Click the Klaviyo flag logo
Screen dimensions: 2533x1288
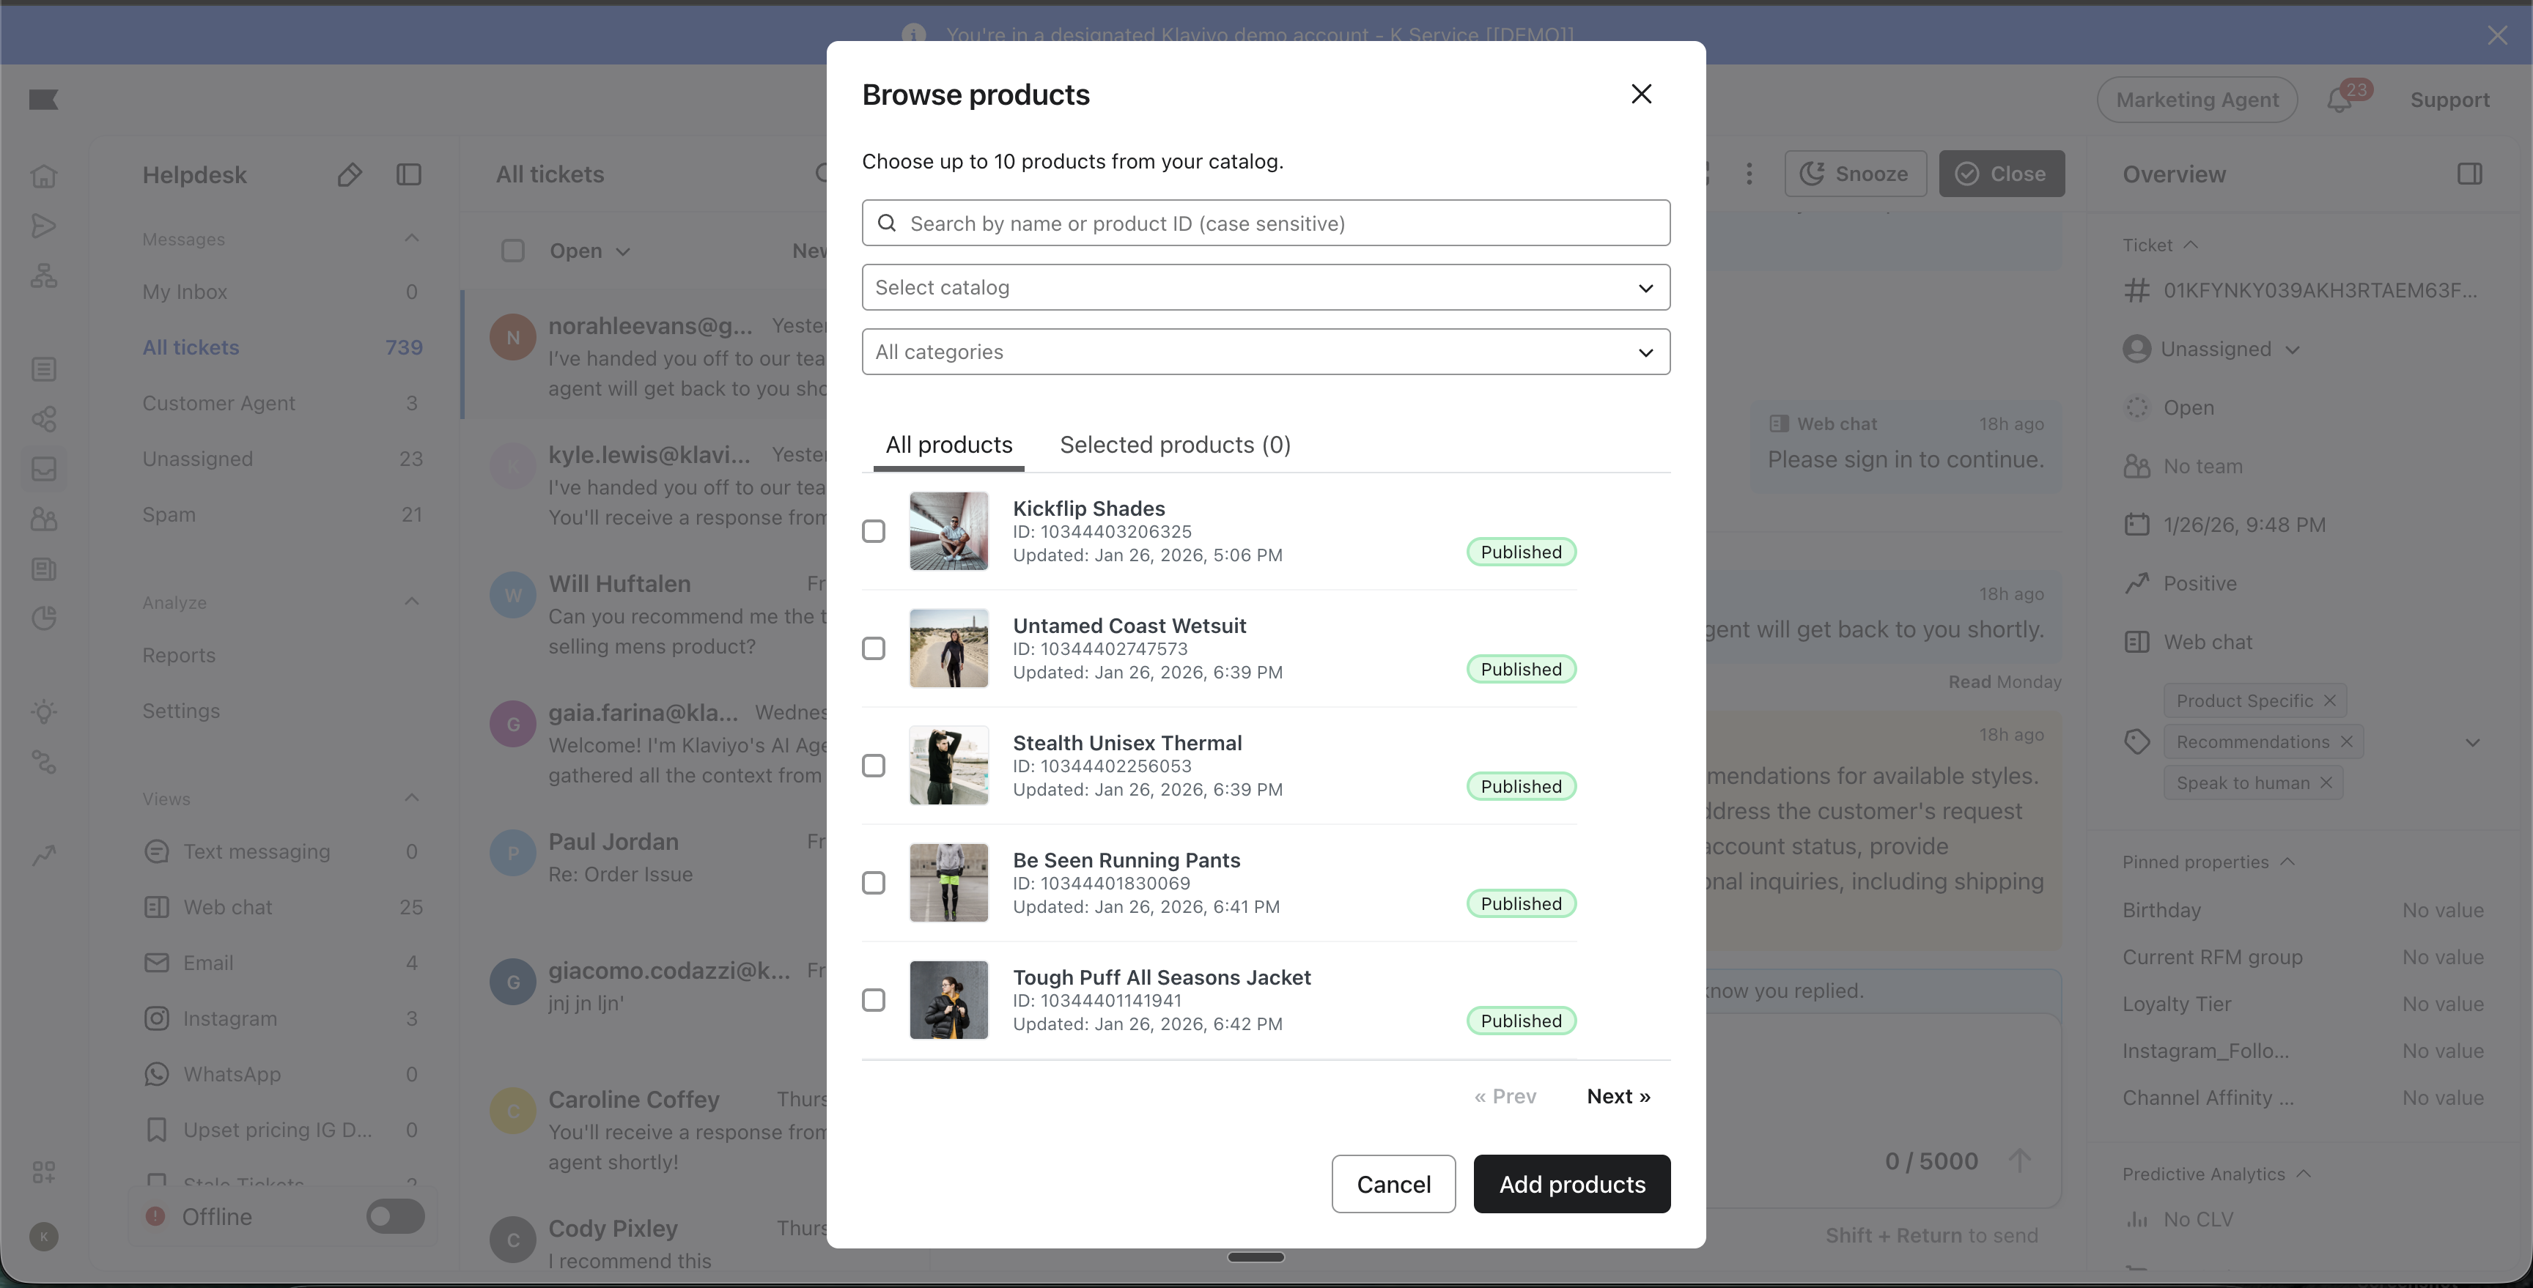[43, 100]
